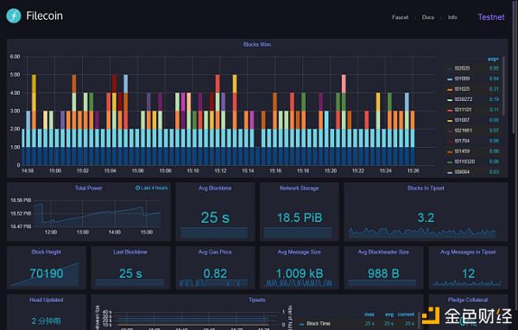The image size is (518, 330).
Task: Open the Pledge Collateral panel title menu
Action: click(x=468, y=300)
